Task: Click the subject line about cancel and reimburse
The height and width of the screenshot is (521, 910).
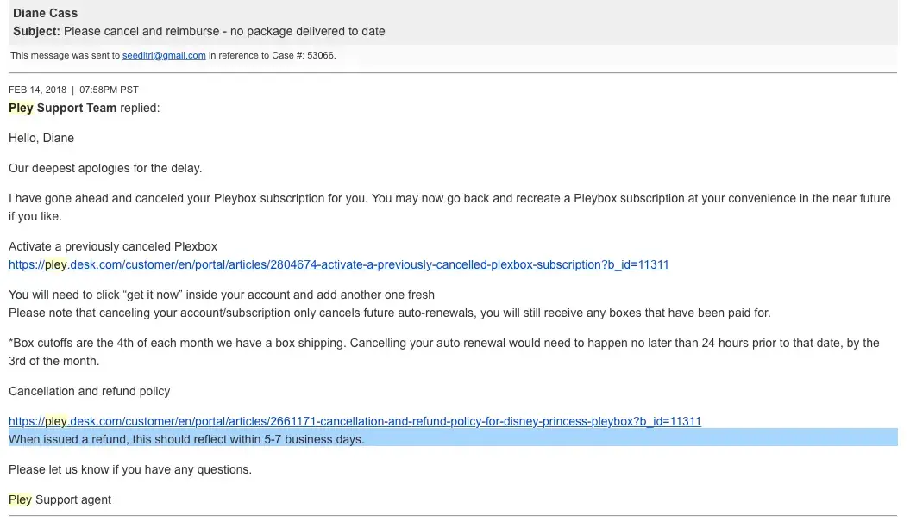Action: coord(224,31)
